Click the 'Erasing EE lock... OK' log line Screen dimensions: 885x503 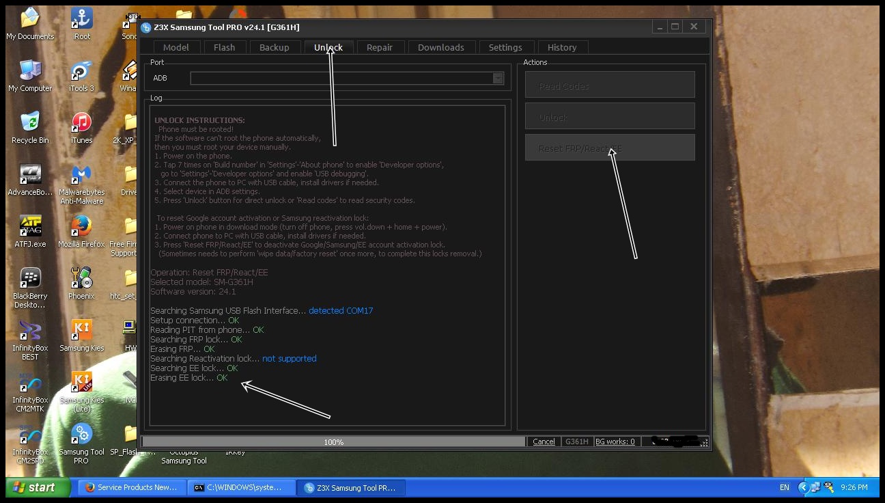point(189,377)
